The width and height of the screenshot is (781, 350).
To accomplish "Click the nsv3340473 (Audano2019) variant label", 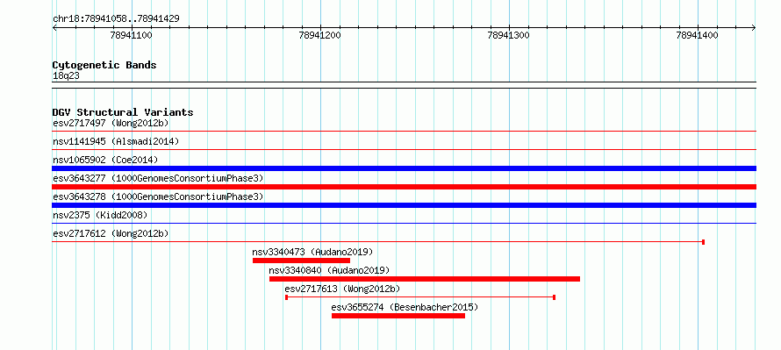I will point(312,252).
